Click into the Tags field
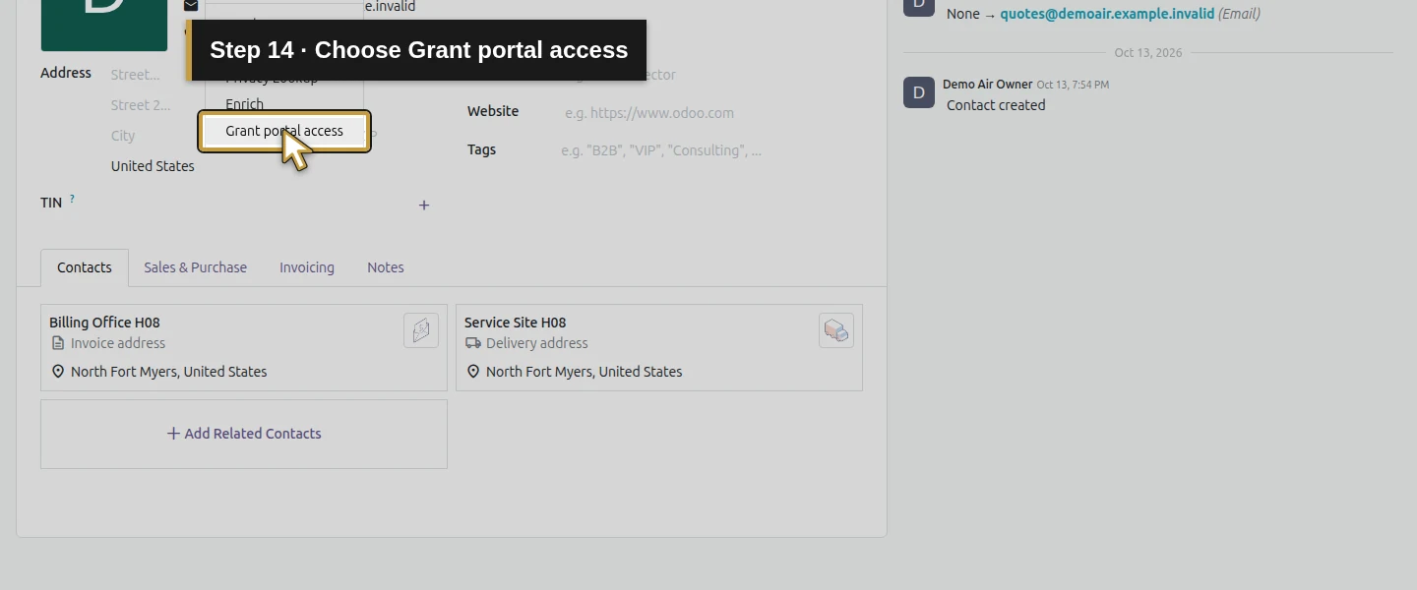The height and width of the screenshot is (590, 1417). (x=708, y=150)
